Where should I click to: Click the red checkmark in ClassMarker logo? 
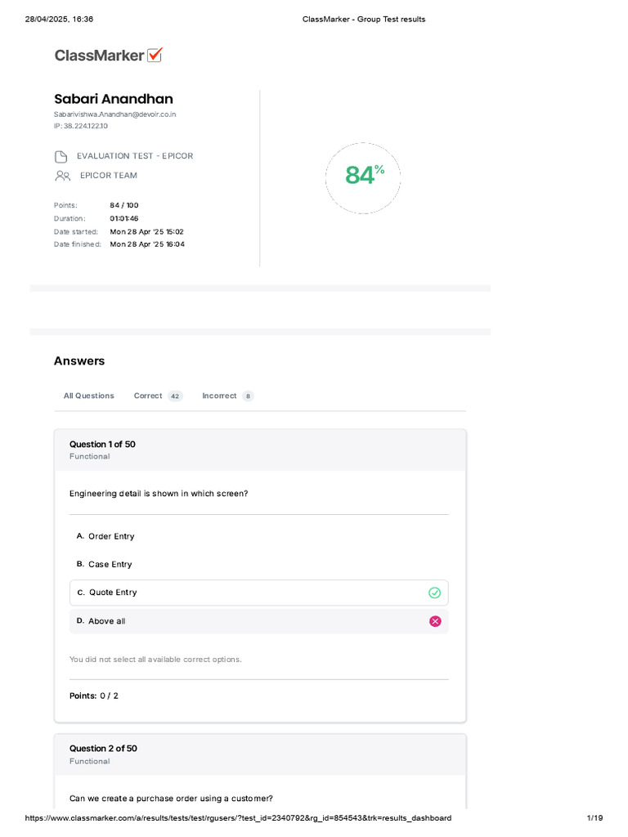click(x=155, y=54)
